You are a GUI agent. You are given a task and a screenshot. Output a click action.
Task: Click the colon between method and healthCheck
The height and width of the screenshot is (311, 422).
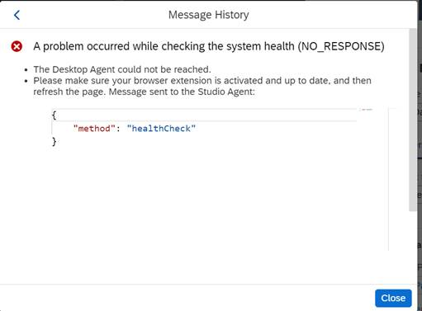pyautogui.click(x=118, y=129)
